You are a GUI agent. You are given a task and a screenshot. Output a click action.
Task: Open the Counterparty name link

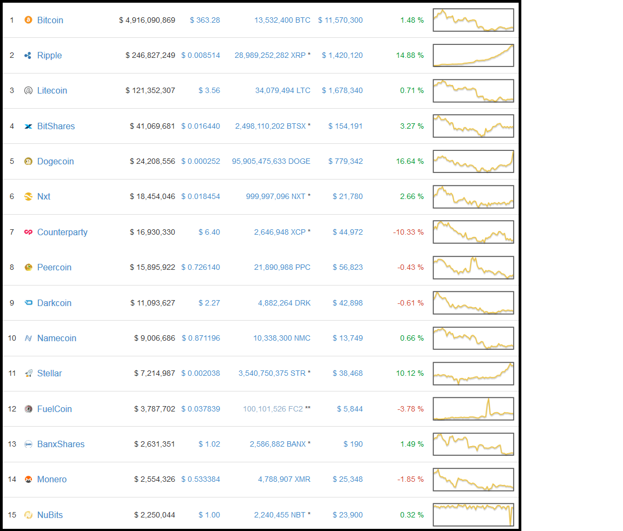point(62,232)
